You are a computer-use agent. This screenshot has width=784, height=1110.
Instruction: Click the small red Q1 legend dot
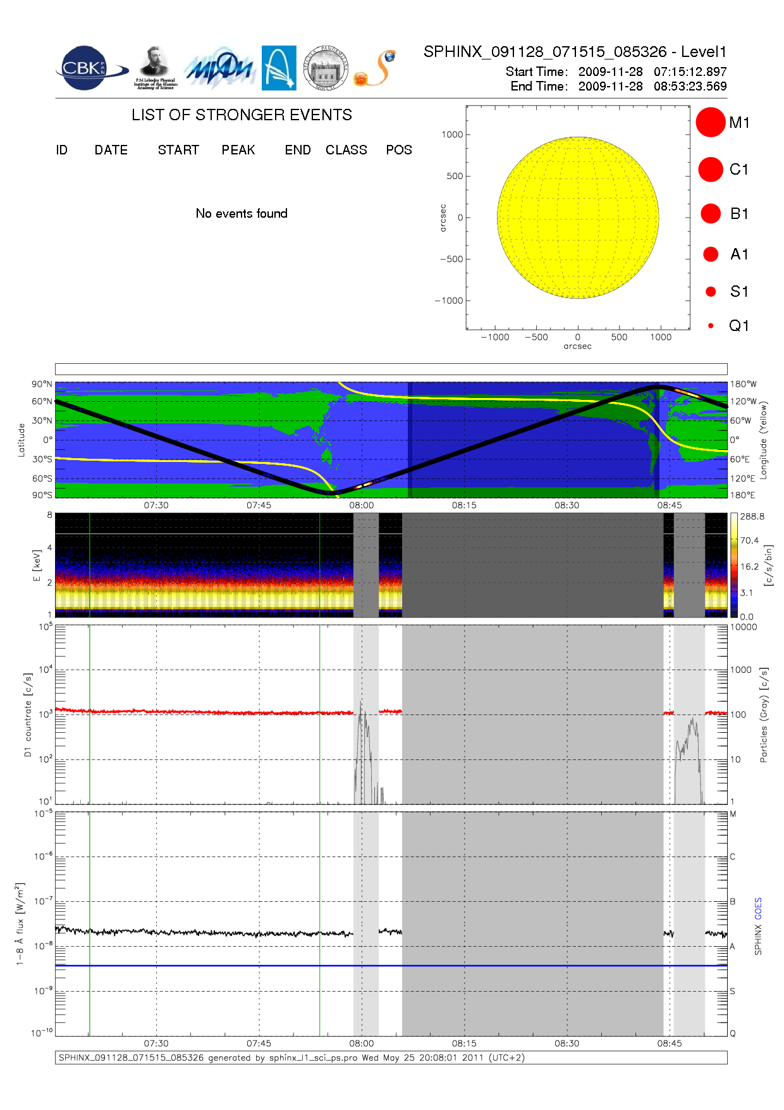pyautogui.click(x=711, y=326)
